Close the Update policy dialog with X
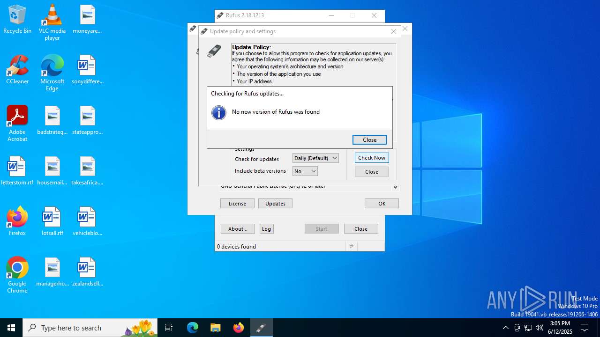600x337 pixels. (394, 31)
